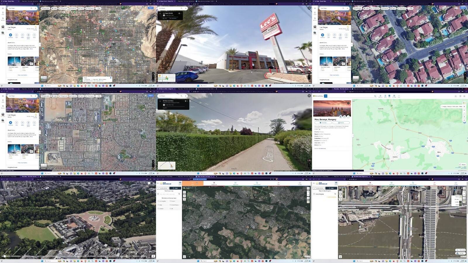Select Restaurants chip in city-wide Las Vegas map window
Image resolution: width=468 pixels, height=263 pixels.
pyautogui.click(x=45, y=8)
